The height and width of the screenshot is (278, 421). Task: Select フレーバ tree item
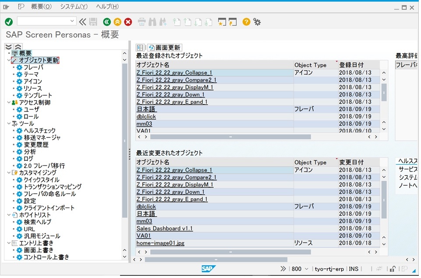pyautogui.click(x=33, y=67)
